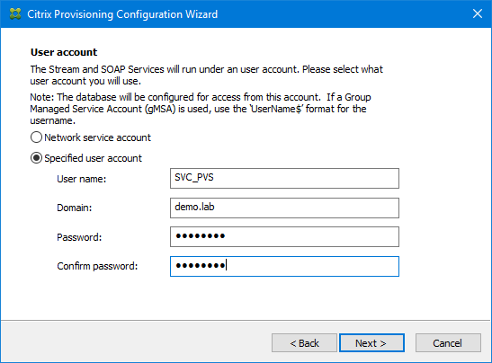This screenshot has width=492, height=363.
Task: Click the Domain field containing demo.lab
Action: (x=284, y=208)
